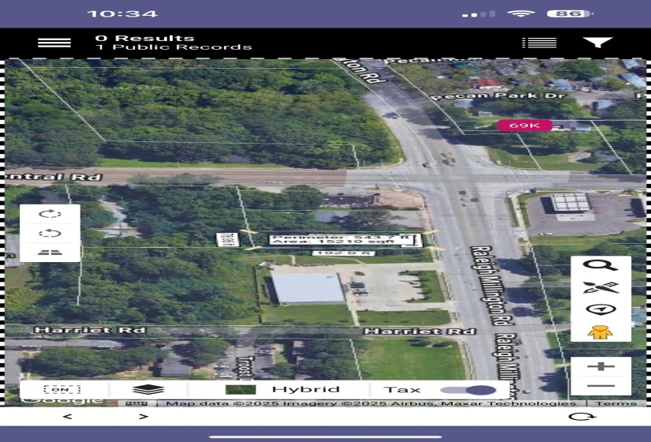Open the hamburger menu
651x442 pixels.
click(54, 42)
